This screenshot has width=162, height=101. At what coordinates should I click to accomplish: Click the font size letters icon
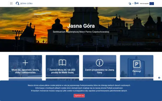137,3
